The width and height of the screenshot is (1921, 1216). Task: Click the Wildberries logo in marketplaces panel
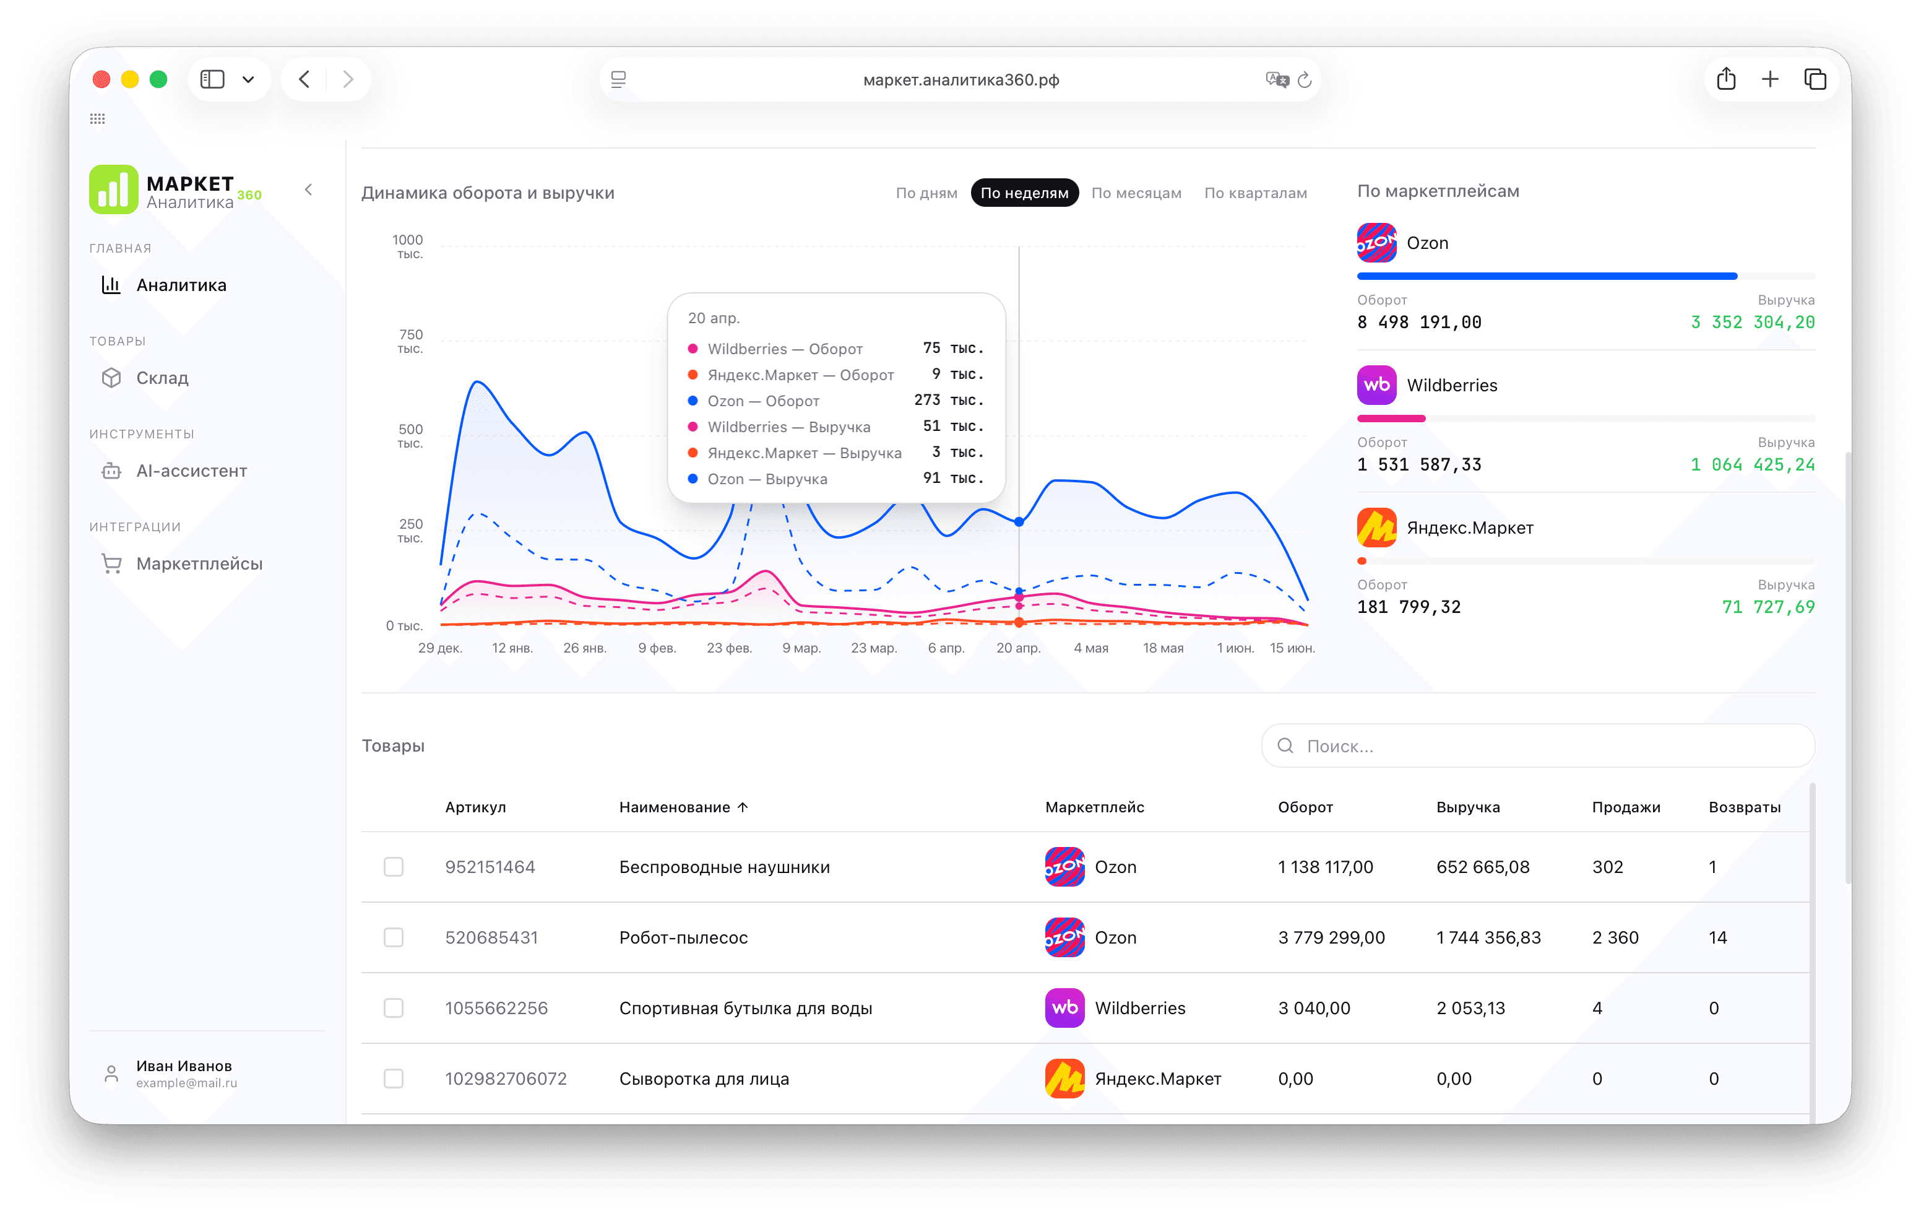coord(1377,384)
